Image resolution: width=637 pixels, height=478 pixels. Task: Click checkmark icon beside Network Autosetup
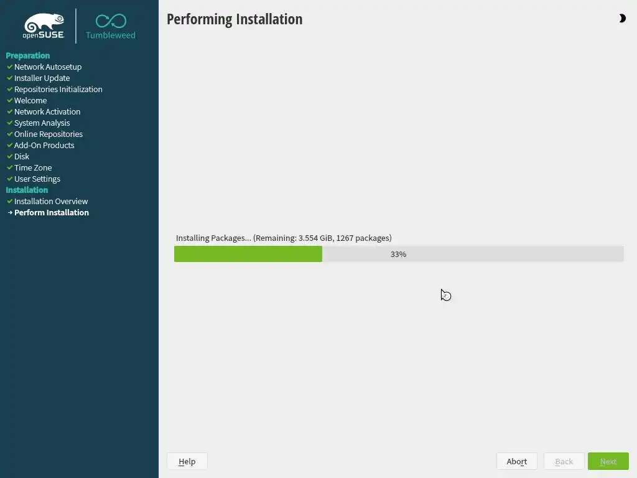point(10,67)
